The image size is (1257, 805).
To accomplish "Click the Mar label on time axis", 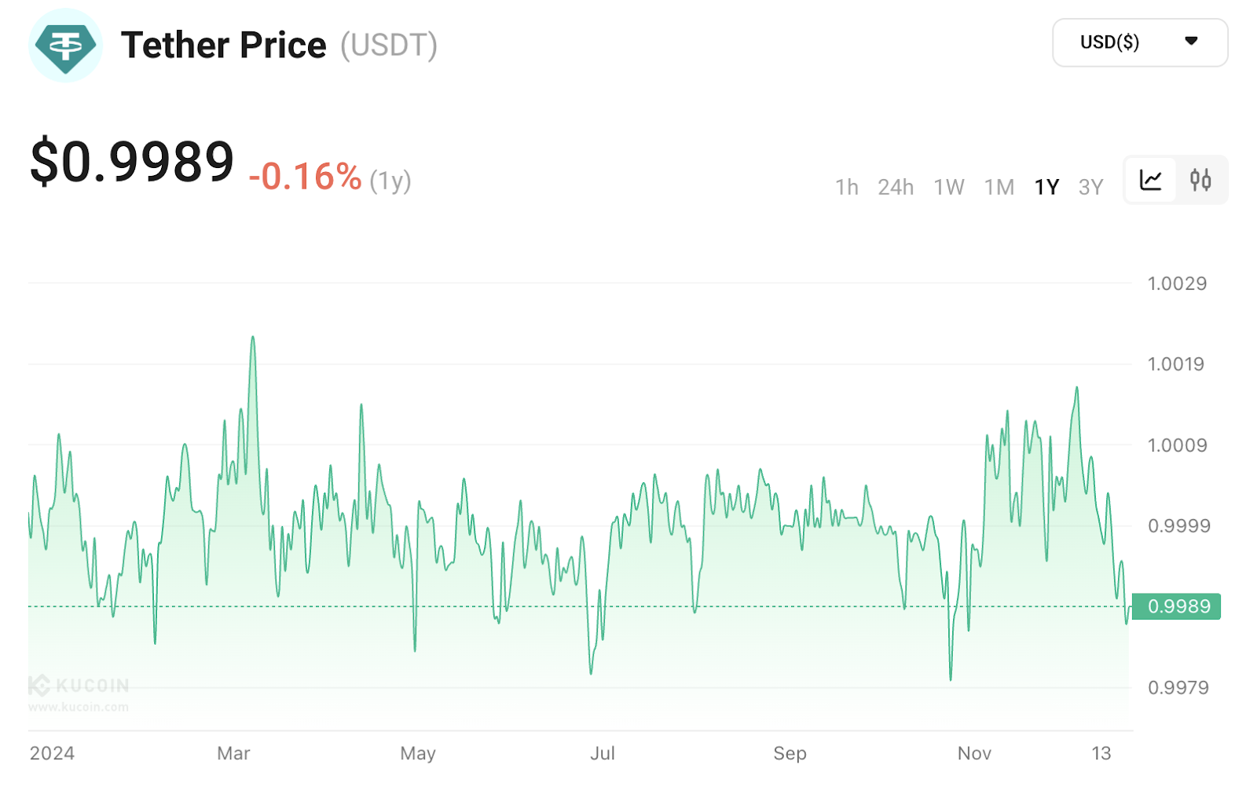I will (233, 753).
